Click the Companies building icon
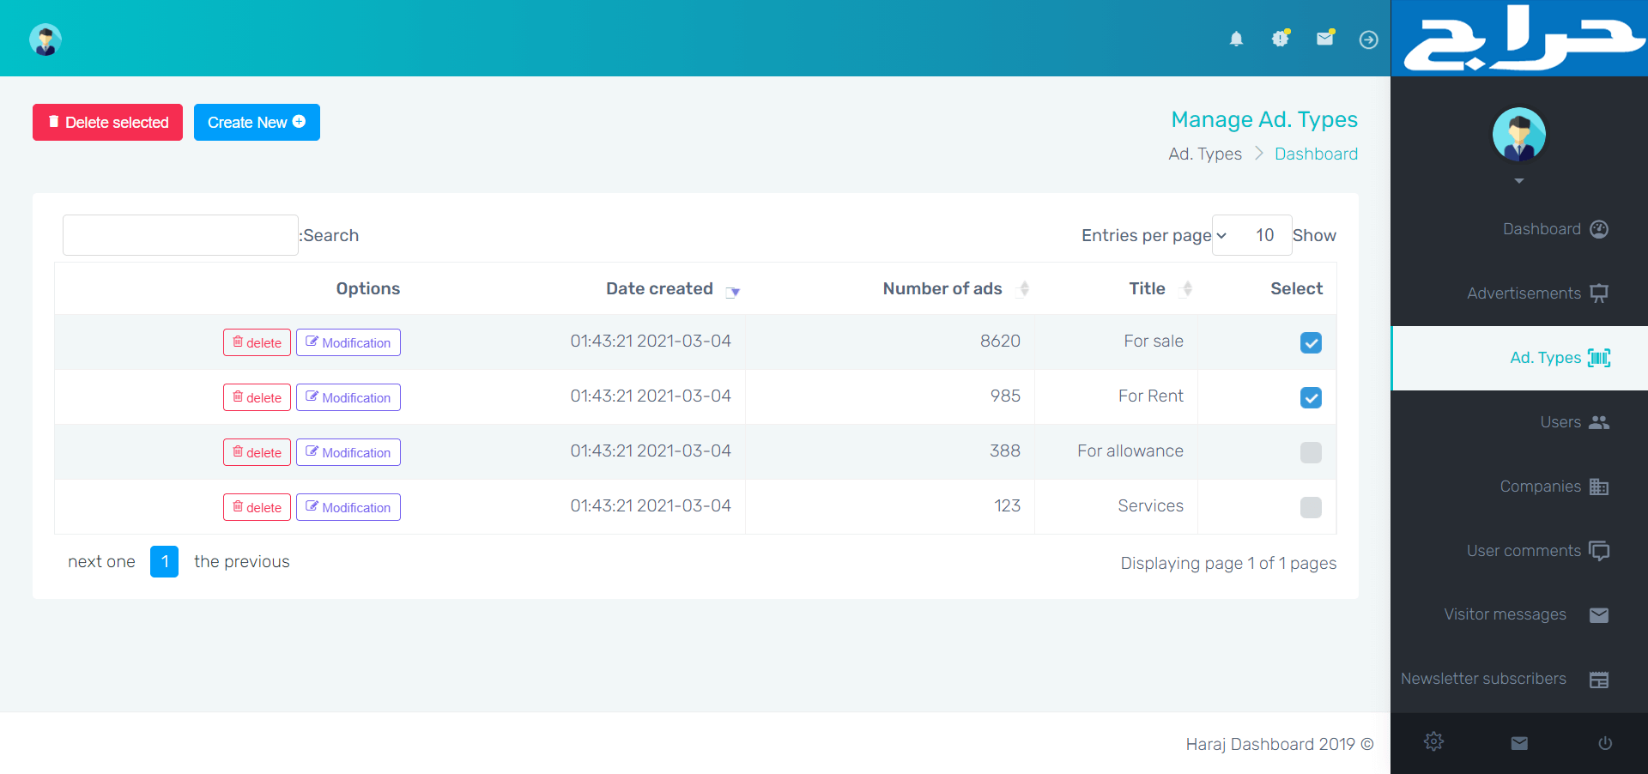This screenshot has width=1648, height=774. coord(1599,487)
